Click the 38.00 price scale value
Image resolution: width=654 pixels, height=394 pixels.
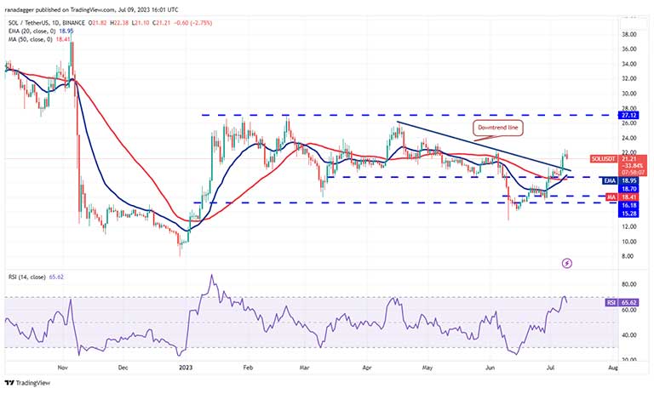click(628, 34)
